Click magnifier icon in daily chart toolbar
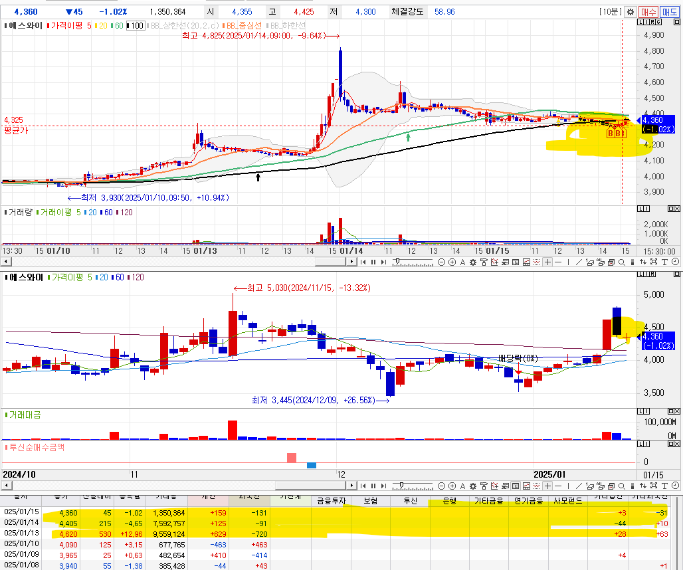Image resolution: width=683 pixels, height=570 pixels. 622,486
